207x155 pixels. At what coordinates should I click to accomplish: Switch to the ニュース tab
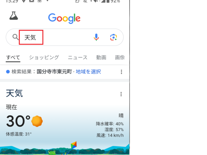pos(78,58)
